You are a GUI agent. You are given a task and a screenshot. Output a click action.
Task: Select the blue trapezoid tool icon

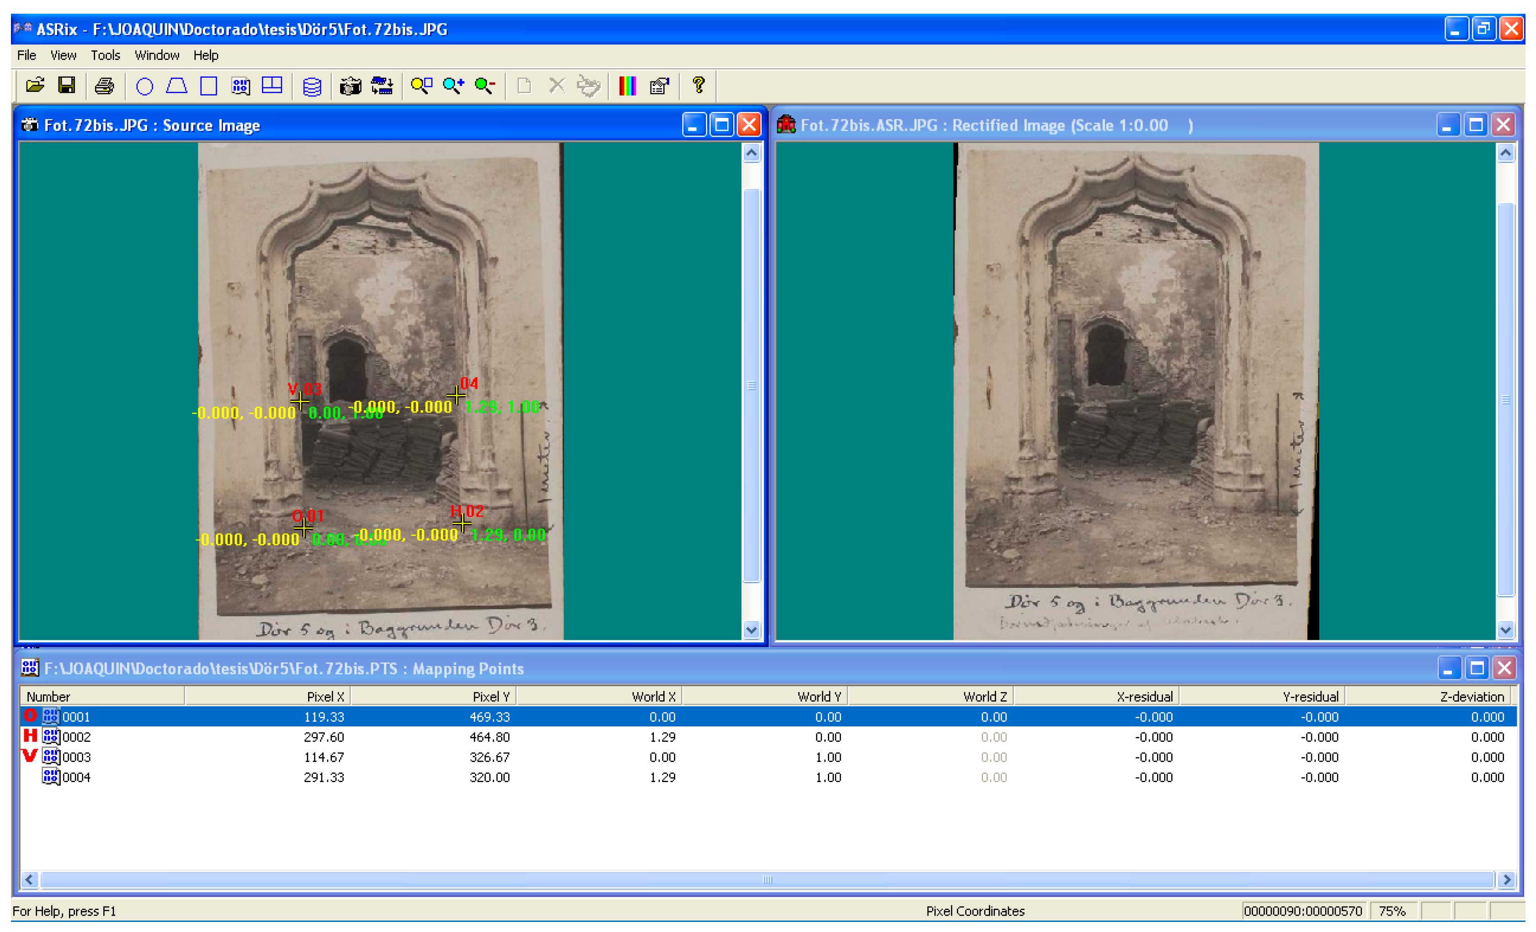coord(177,85)
